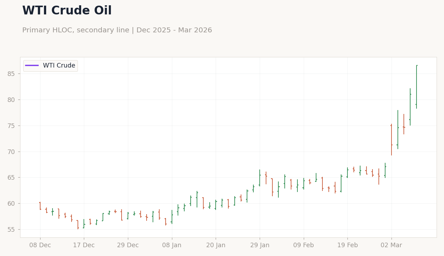Screen dimensions: 444x256
Task: Select the 29 Dec x-axis label
Action: click(x=128, y=245)
